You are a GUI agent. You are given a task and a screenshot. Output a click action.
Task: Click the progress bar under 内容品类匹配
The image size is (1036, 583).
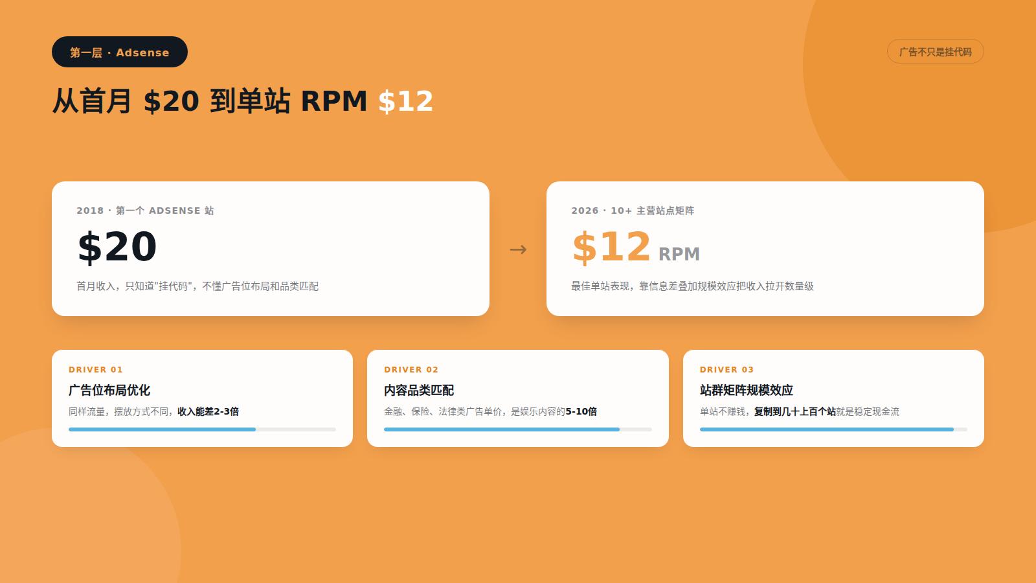pos(518,429)
